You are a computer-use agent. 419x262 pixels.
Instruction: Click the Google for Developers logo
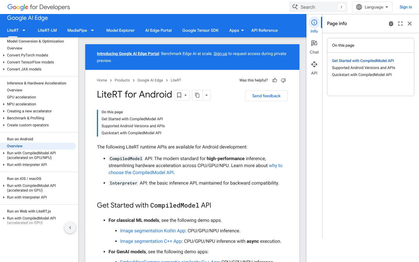[x=39, y=7]
